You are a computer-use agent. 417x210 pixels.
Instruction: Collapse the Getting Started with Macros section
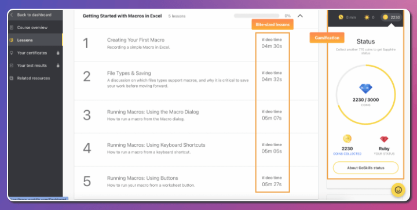(300, 16)
